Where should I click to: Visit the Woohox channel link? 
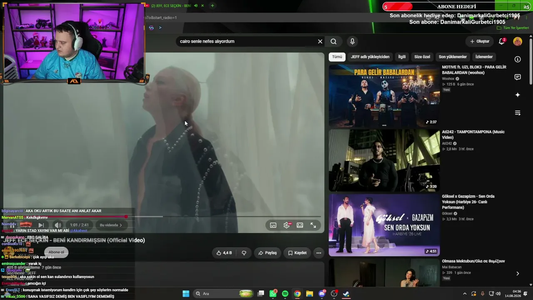(x=448, y=79)
